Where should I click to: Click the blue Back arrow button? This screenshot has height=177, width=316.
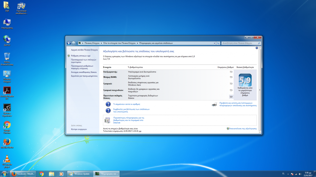click(69, 43)
